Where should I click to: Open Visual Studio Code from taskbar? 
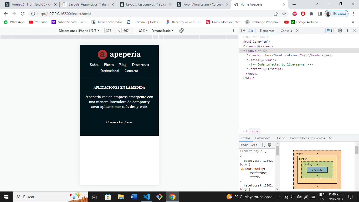[x=147, y=197]
